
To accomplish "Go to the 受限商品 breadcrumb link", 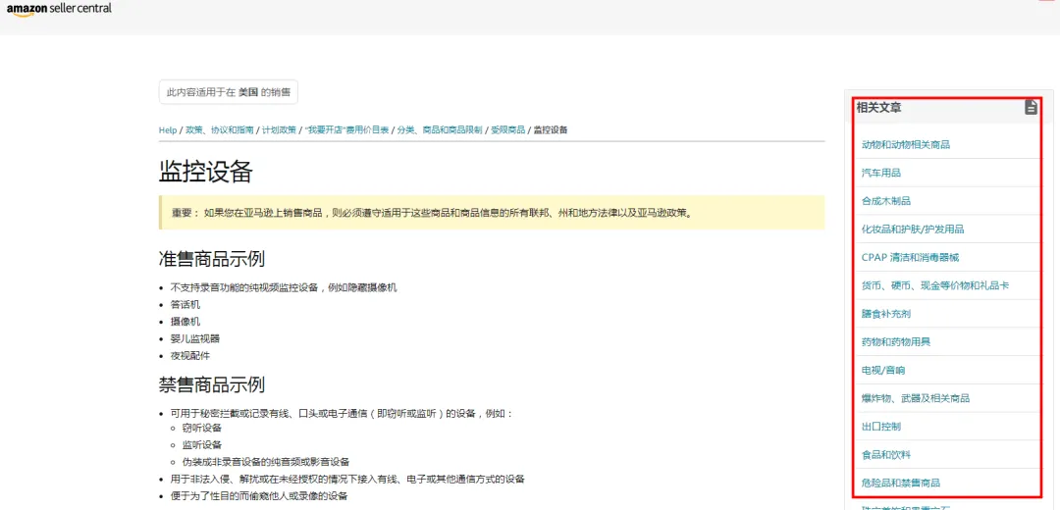I will [507, 130].
